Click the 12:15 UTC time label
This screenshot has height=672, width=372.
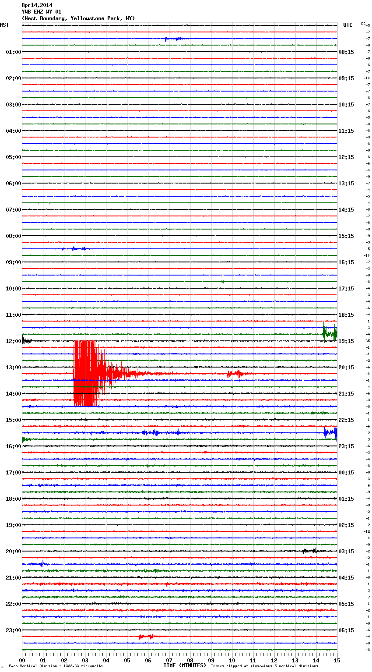[x=346, y=157]
